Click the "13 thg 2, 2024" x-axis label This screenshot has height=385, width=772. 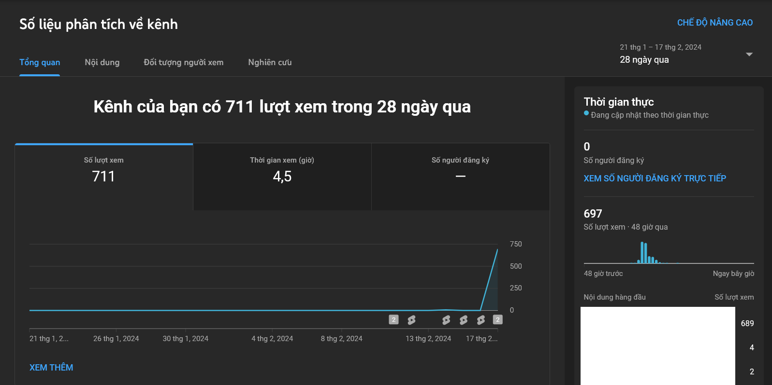(428, 339)
